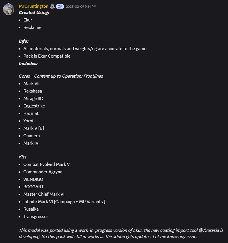Click the message timestamp 2025-02-09 9:14 PM
Image resolution: width=228 pixels, height=243 pixels.
[81, 6]
